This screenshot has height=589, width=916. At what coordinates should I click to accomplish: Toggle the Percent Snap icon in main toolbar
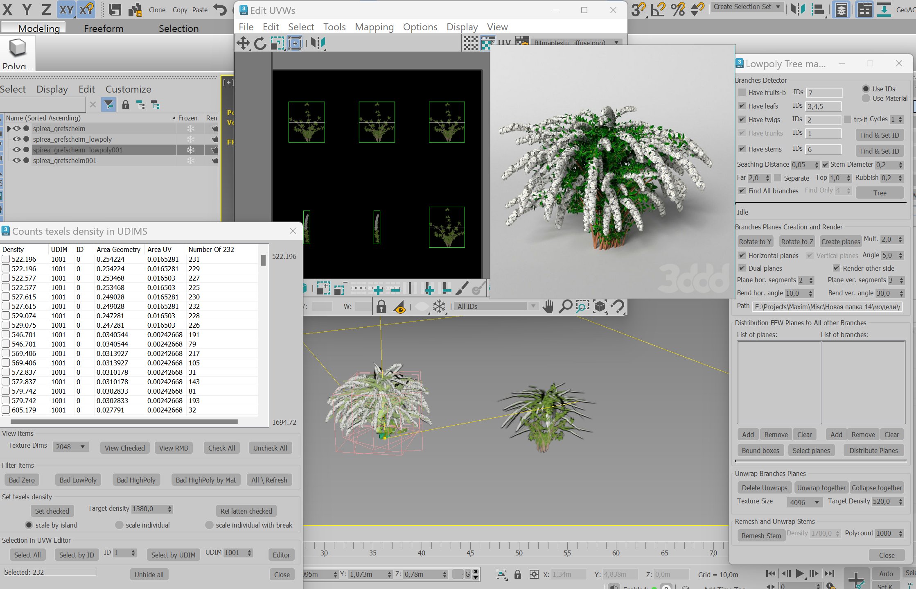678,9
